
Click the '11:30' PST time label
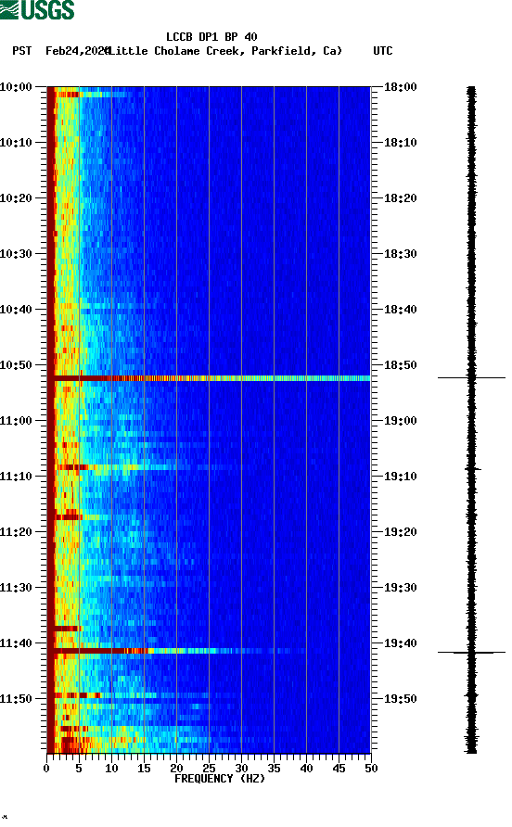coord(16,588)
